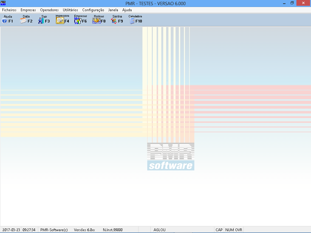Open the Impressora F4 printer icon

point(62,19)
